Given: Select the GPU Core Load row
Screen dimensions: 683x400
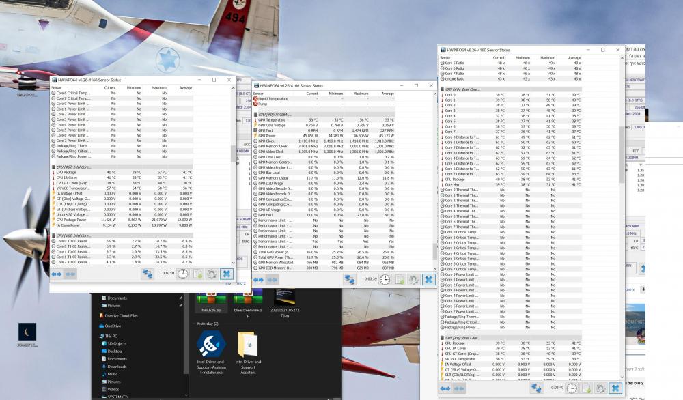Looking at the screenshot, I should (x=323, y=157).
